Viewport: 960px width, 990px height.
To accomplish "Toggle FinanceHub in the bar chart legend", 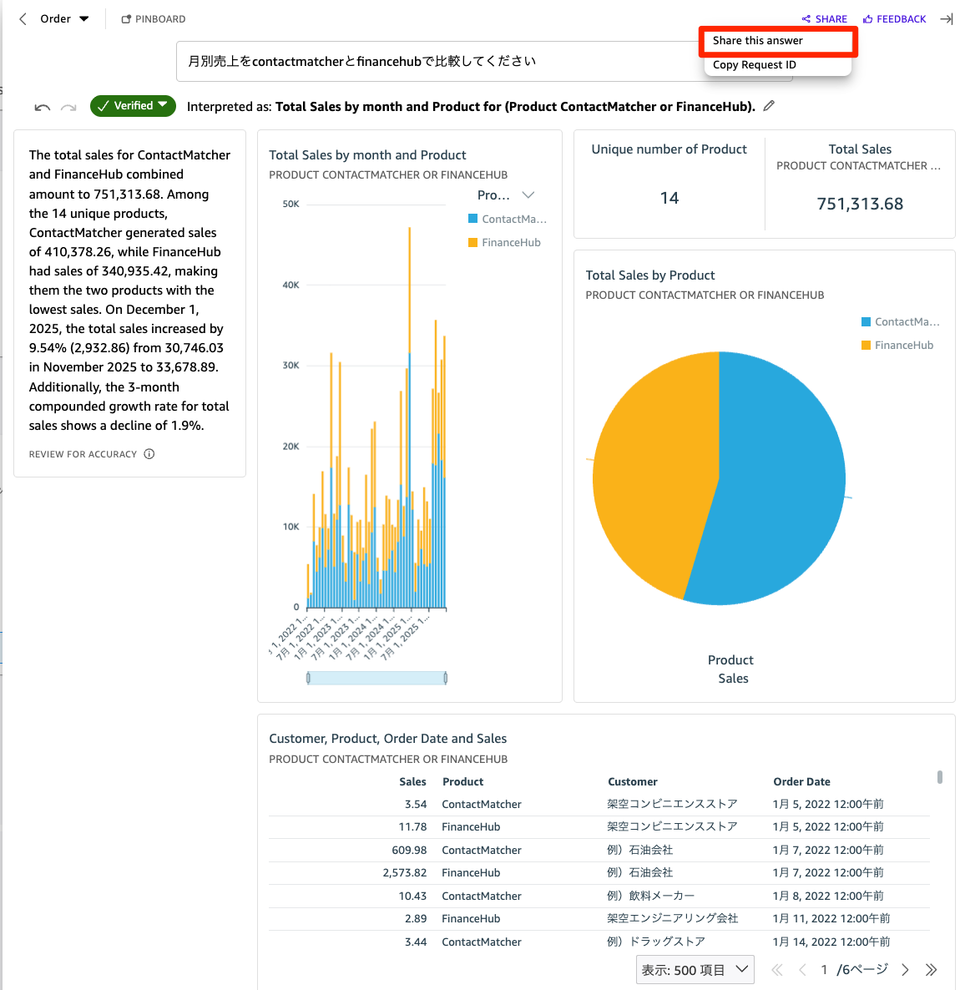I will (x=504, y=242).
